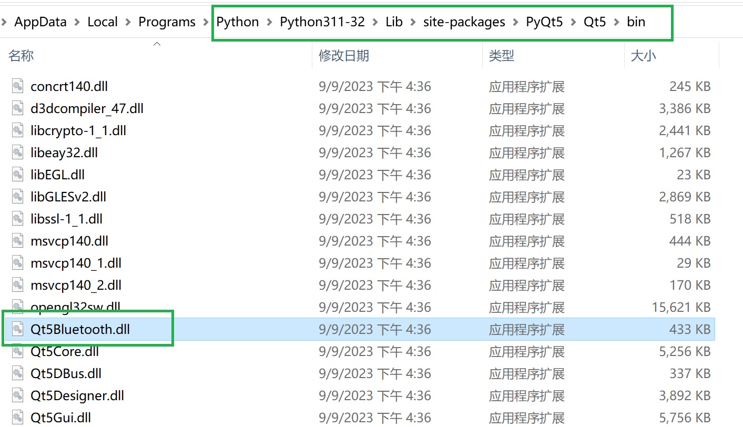Click the type cell of the libEGL.dll row
The height and width of the screenshot is (427, 743).
click(527, 175)
